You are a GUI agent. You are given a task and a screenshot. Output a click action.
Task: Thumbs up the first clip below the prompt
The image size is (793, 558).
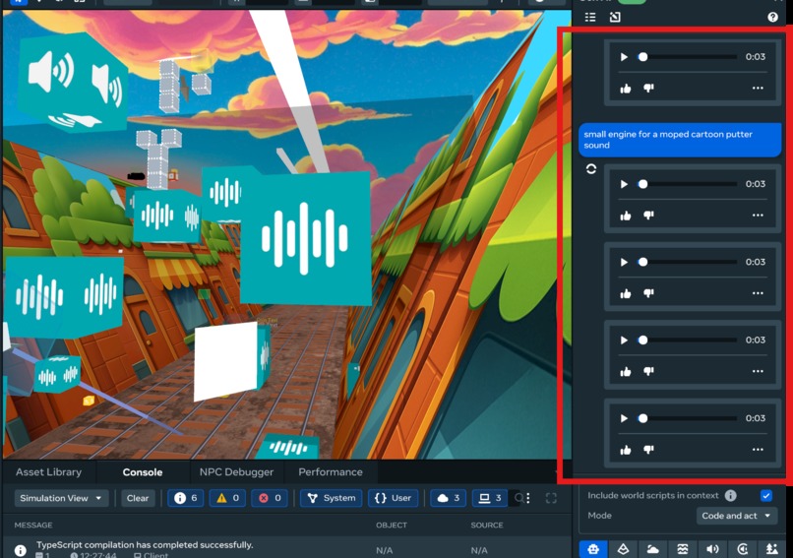pos(626,217)
